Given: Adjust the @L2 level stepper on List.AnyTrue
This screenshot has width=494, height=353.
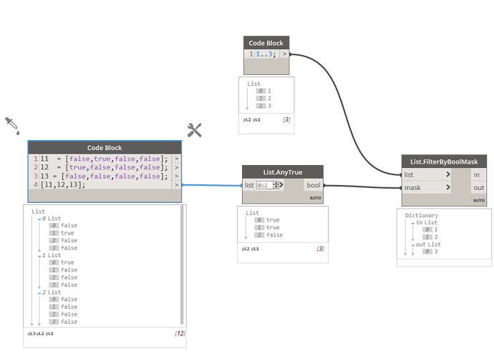Looking at the screenshot, I should 276,185.
